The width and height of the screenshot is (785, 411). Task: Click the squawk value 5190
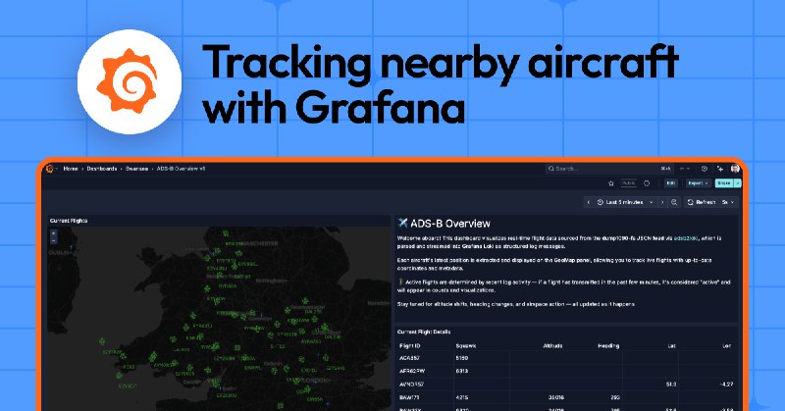tap(461, 358)
